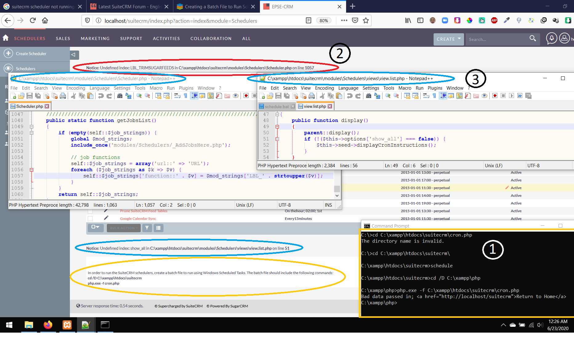Click Save icon in Scheduler.php Notepad++ toolbar
The width and height of the screenshot is (574, 348).
tap(30, 96)
